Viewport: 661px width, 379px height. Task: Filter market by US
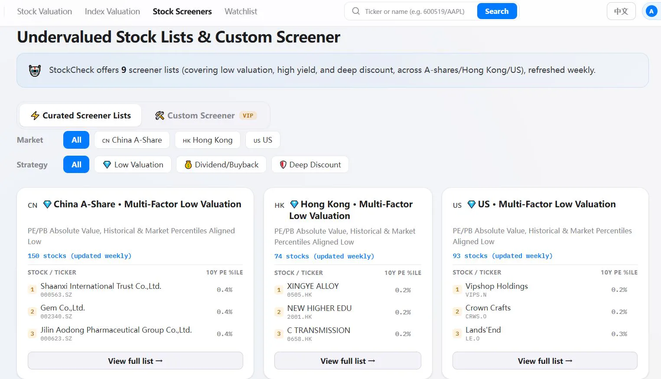coord(263,140)
